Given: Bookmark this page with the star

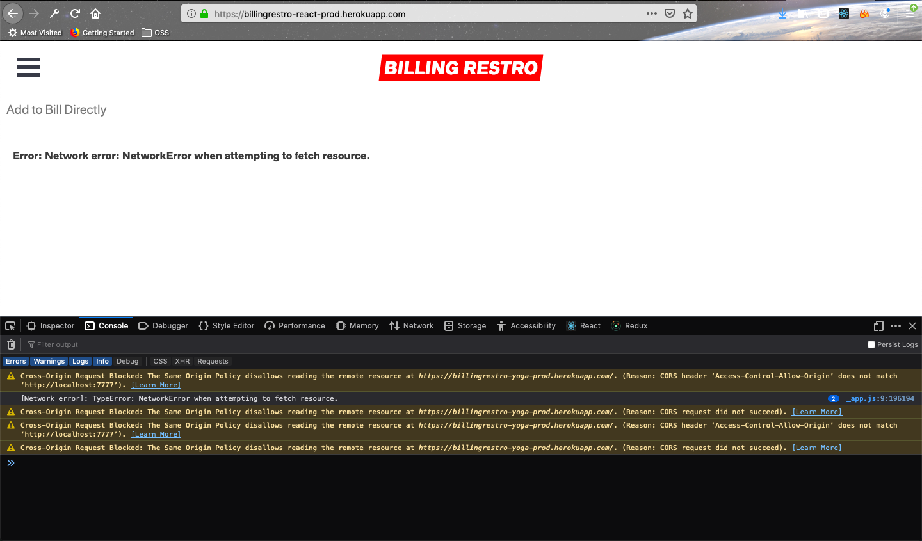Looking at the screenshot, I should point(688,13).
